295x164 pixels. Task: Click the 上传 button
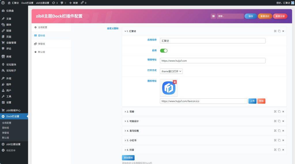click(x=252, y=101)
